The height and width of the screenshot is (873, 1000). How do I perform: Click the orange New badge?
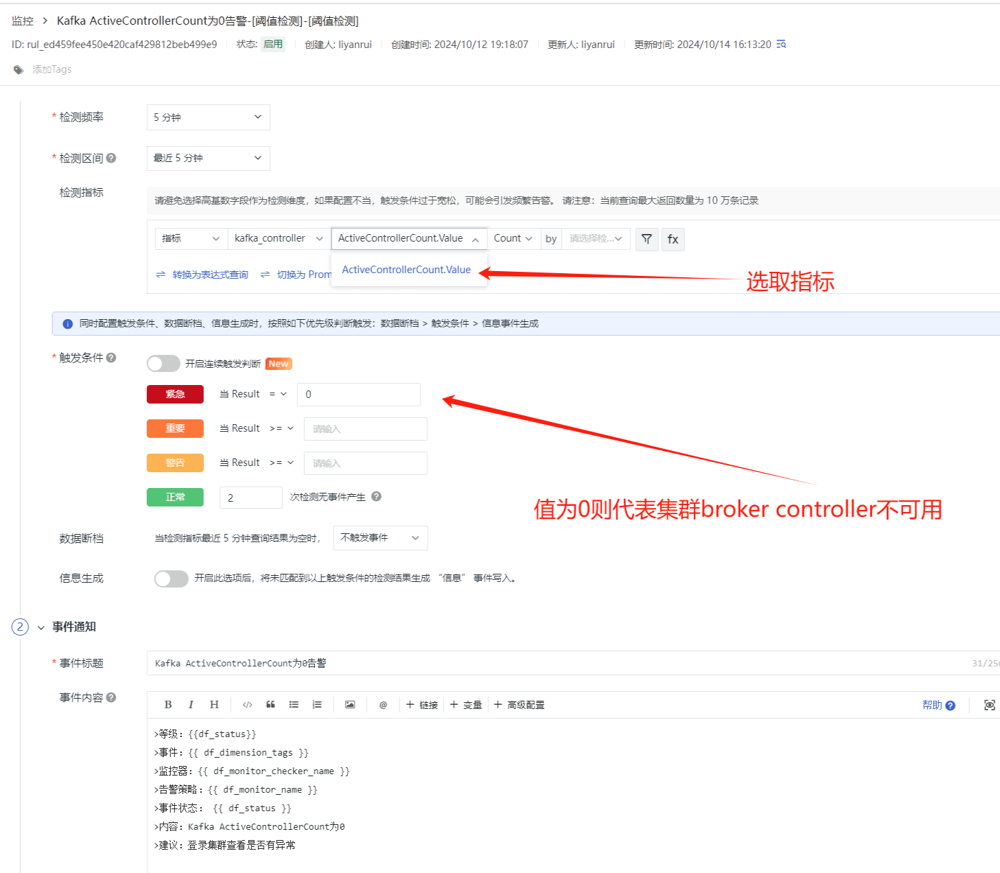[x=279, y=364]
